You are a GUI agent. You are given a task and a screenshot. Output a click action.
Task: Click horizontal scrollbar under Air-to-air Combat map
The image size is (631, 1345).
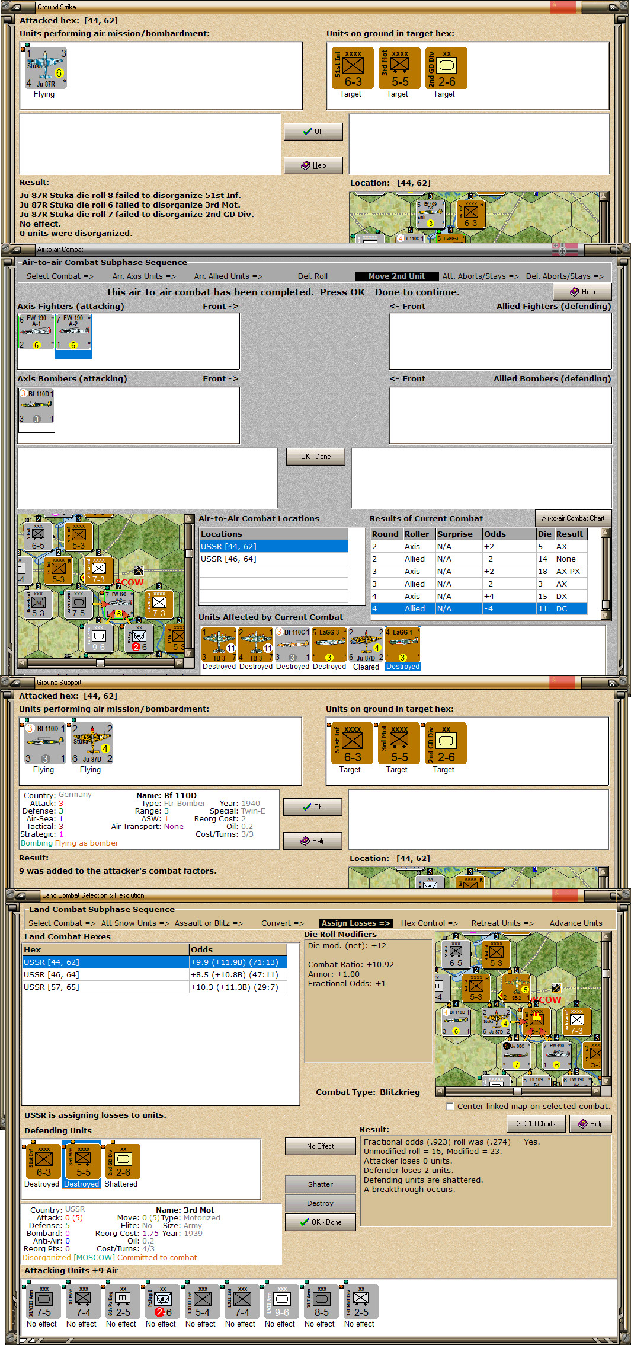[101, 663]
